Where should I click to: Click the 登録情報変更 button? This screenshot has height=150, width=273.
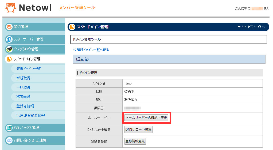[135, 141]
